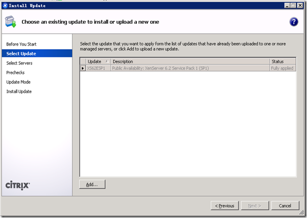Cancel the Install Update wizard
Screen dimensions: 307x218
(285, 206)
